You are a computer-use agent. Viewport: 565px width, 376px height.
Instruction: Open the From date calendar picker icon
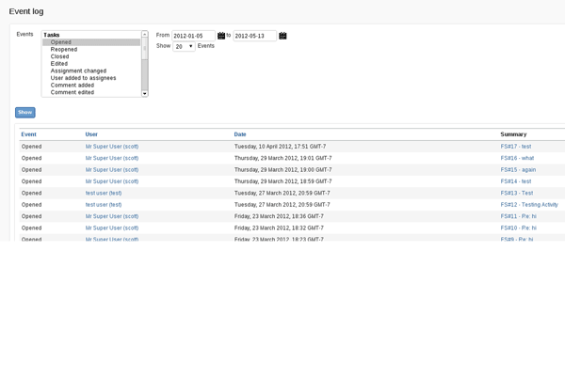pyautogui.click(x=221, y=36)
